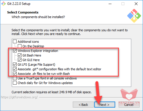143x111 pixels.
Task: Open the gitforwindows.org link
Action: [x=19, y=97]
